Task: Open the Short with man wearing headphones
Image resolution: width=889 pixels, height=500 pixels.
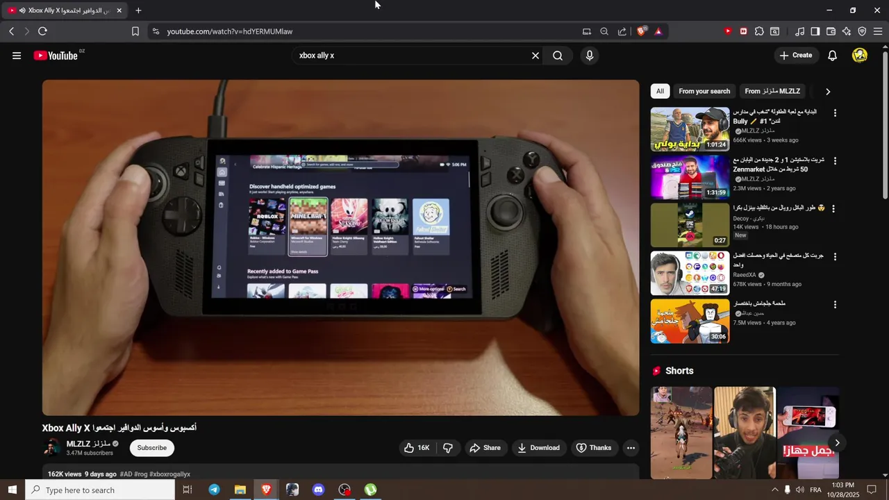Action: pos(745,433)
